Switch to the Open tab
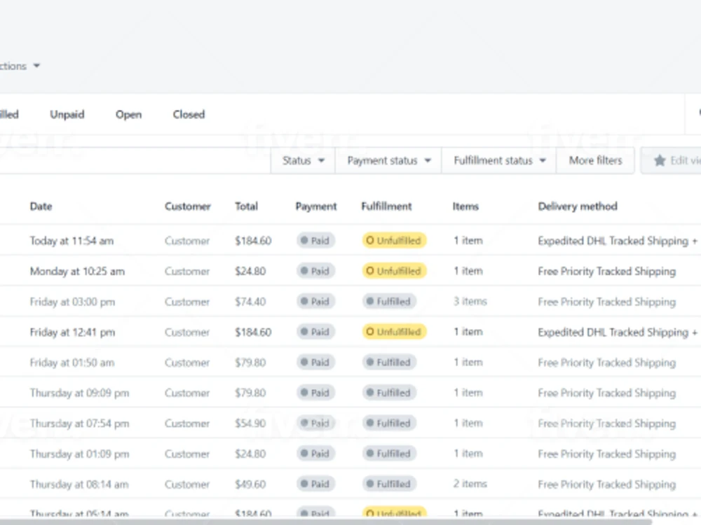 [x=128, y=115]
